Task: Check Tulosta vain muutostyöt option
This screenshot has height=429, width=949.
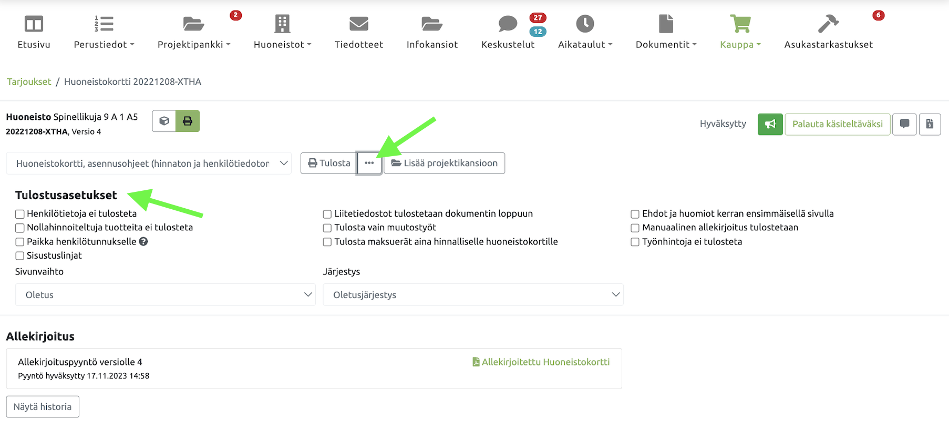Action: click(x=327, y=228)
